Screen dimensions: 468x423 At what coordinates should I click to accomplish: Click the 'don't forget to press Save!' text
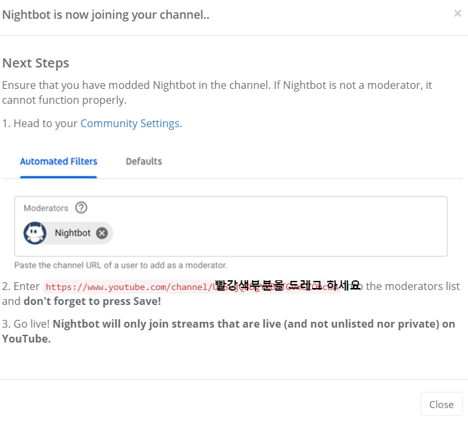coord(92,301)
